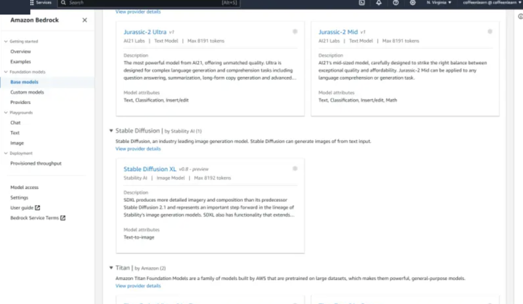Click Jurassic-2 Ultra card status indicator
Viewport: 523px width, 304px height.
coord(295,31)
